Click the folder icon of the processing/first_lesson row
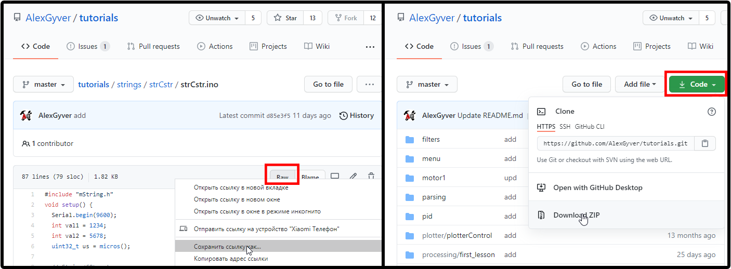This screenshot has width=731, height=269. point(410,254)
